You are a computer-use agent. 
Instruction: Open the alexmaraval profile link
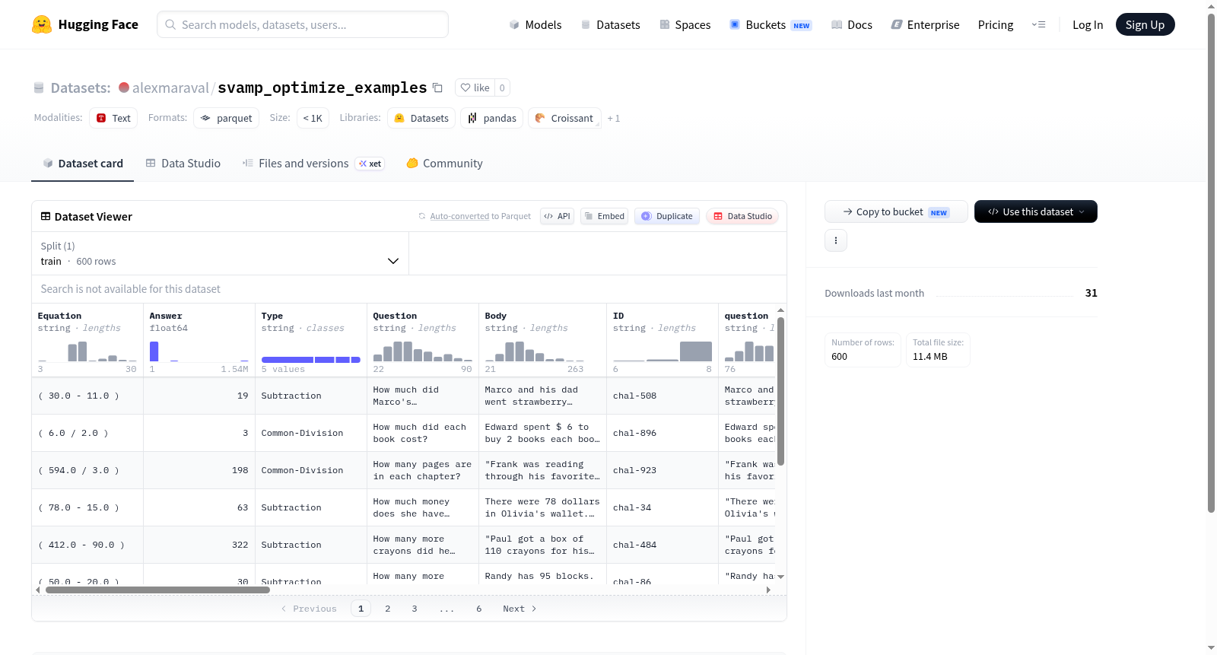170,87
